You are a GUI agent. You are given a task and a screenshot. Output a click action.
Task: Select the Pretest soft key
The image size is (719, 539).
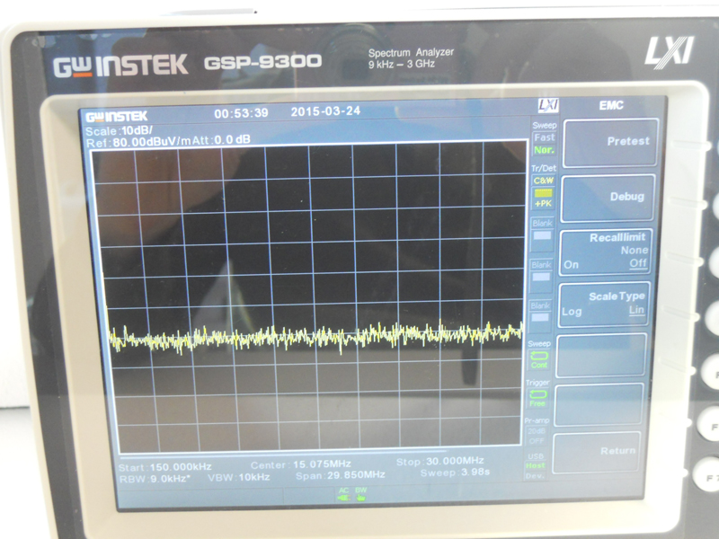click(610, 142)
